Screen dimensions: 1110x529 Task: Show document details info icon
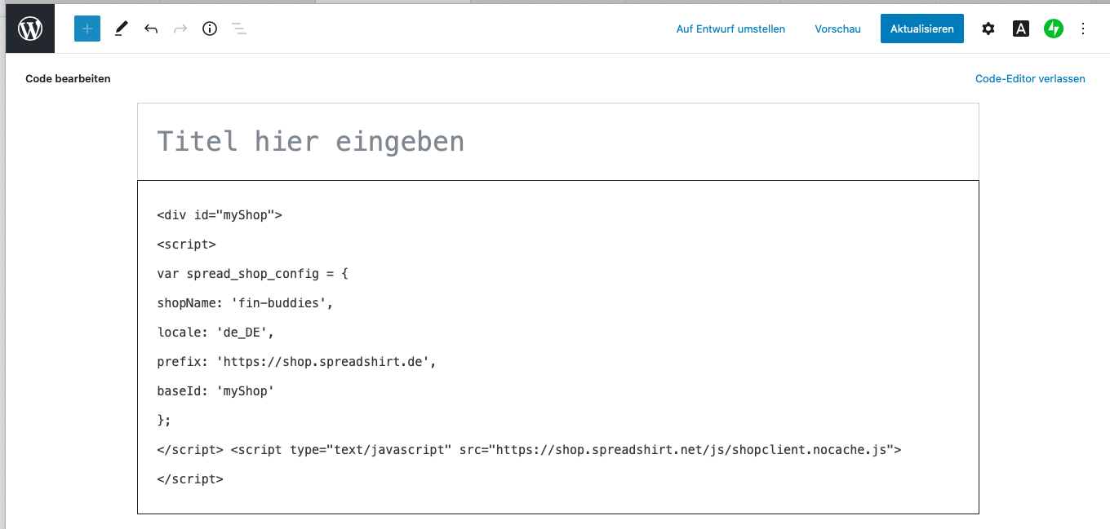point(210,29)
